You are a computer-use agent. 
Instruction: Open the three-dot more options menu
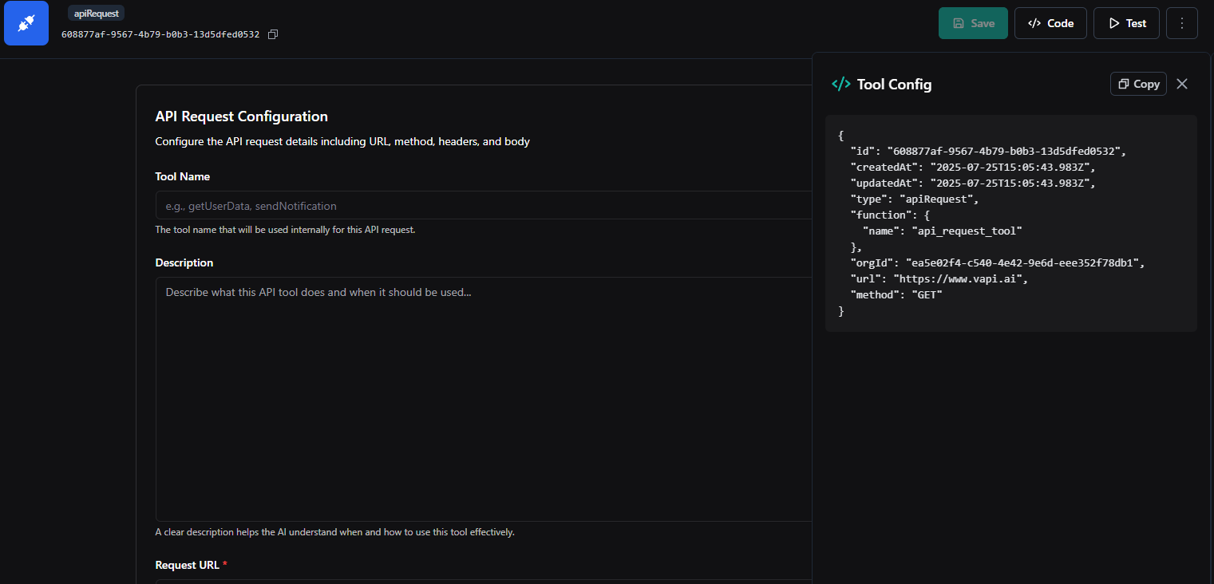[x=1181, y=23]
